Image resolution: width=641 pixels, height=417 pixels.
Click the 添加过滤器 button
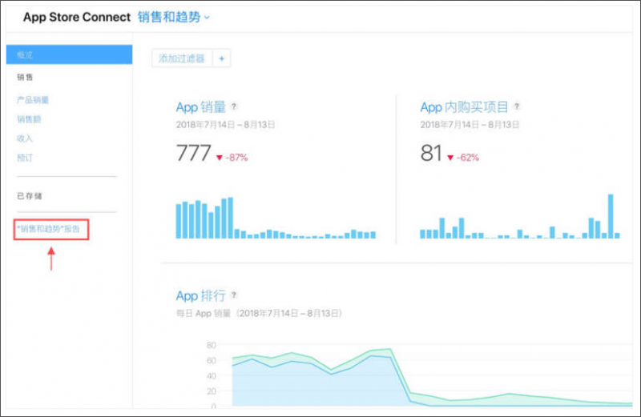pos(182,58)
